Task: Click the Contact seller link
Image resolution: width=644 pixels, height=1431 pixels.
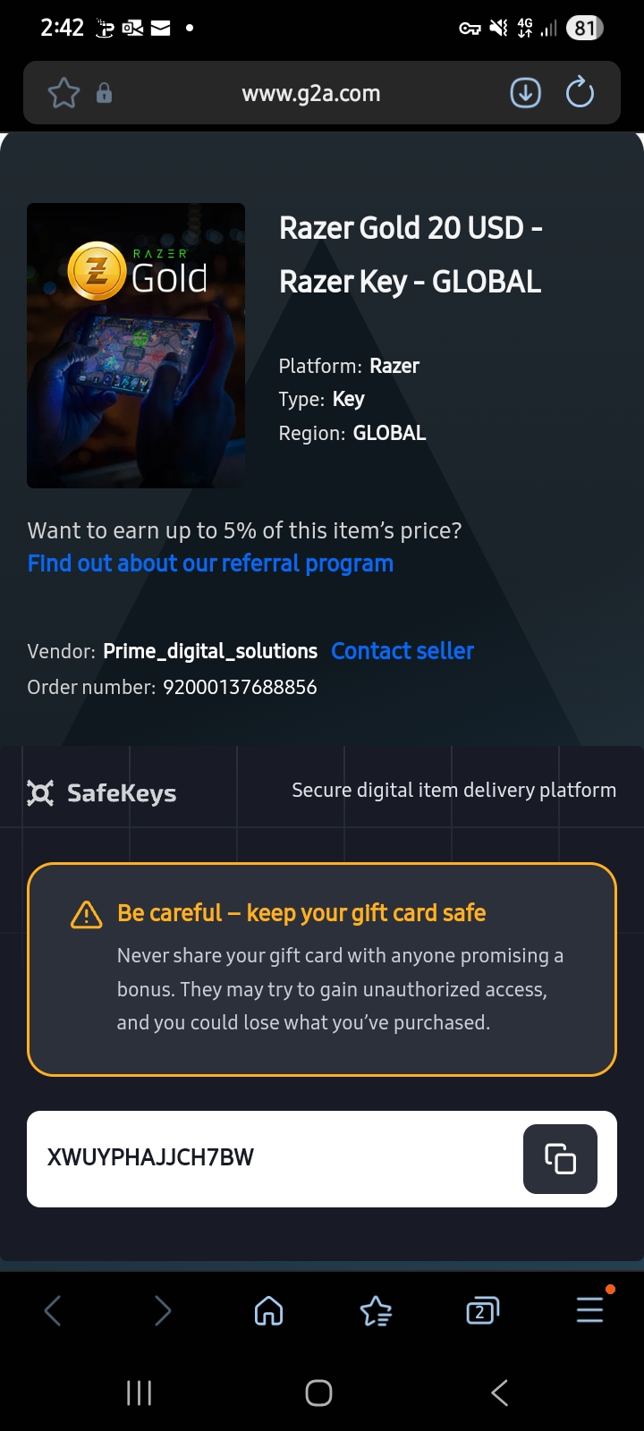Action: click(402, 651)
